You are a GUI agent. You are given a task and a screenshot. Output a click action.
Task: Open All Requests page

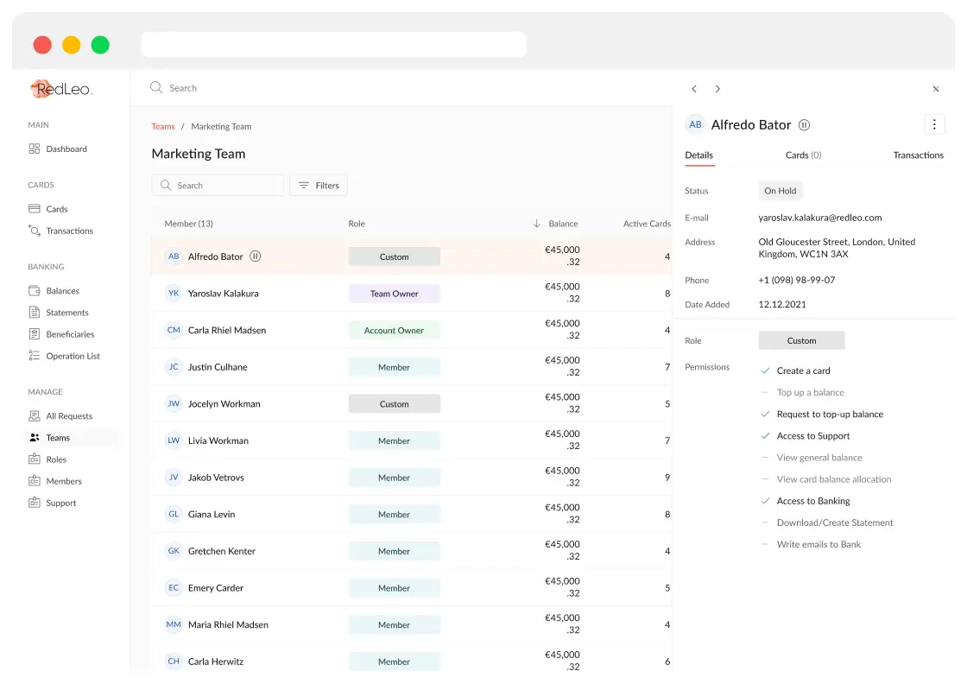[x=60, y=415]
